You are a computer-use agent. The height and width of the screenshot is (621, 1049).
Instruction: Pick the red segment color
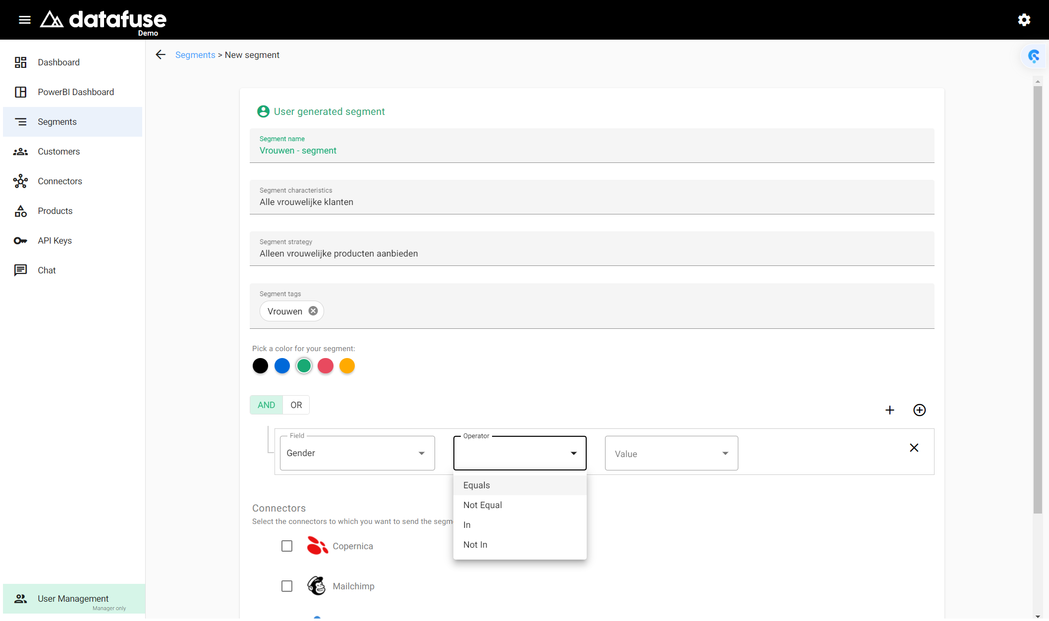(326, 366)
